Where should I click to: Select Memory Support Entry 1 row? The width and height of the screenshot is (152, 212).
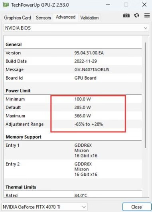point(73,150)
